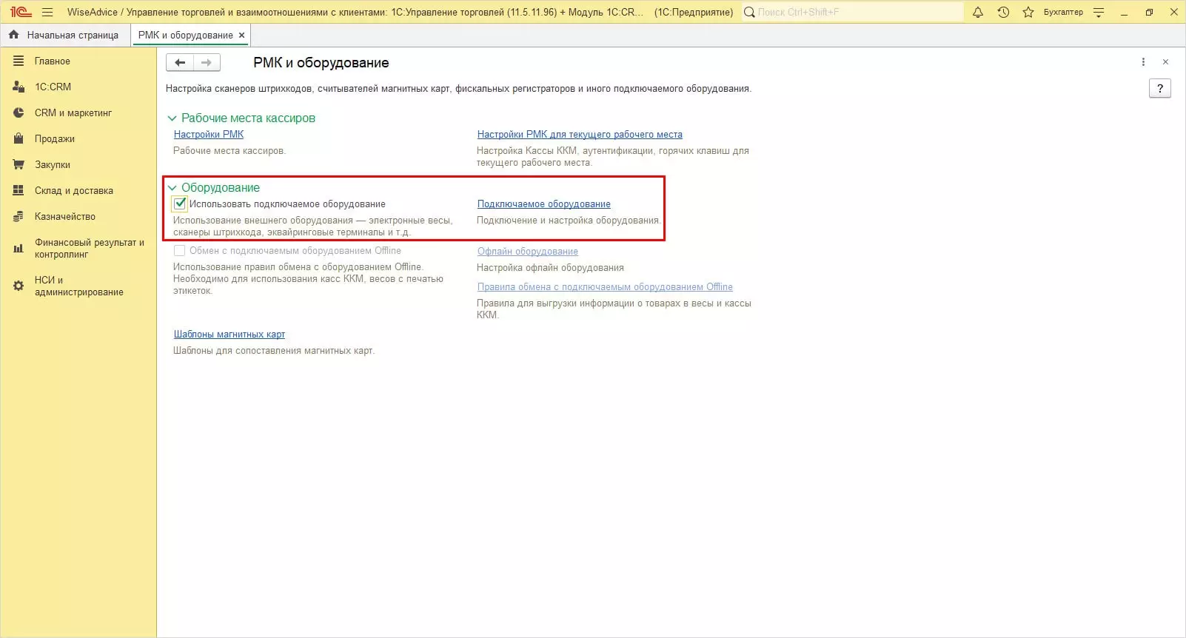Click the Настройка офлайн оборудования description
1186x638 pixels.
(550, 267)
